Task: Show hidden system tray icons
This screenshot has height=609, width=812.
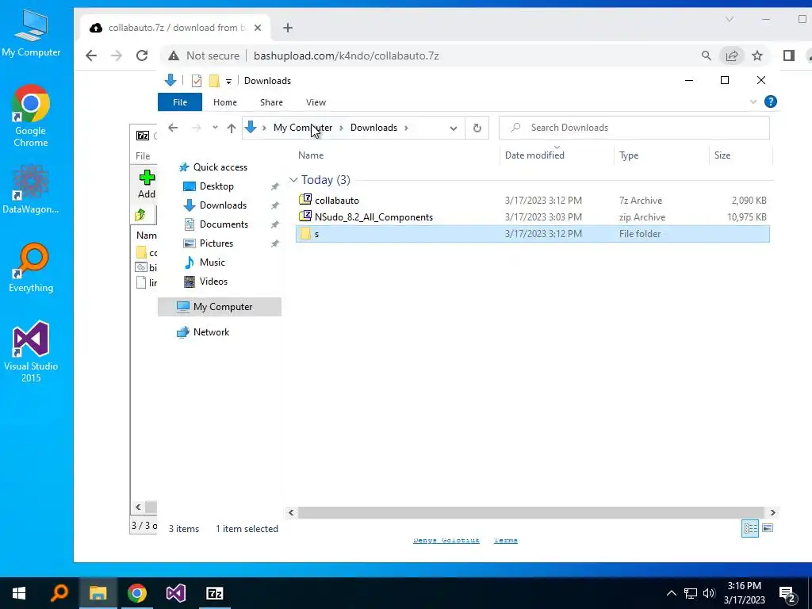Action: tap(671, 593)
